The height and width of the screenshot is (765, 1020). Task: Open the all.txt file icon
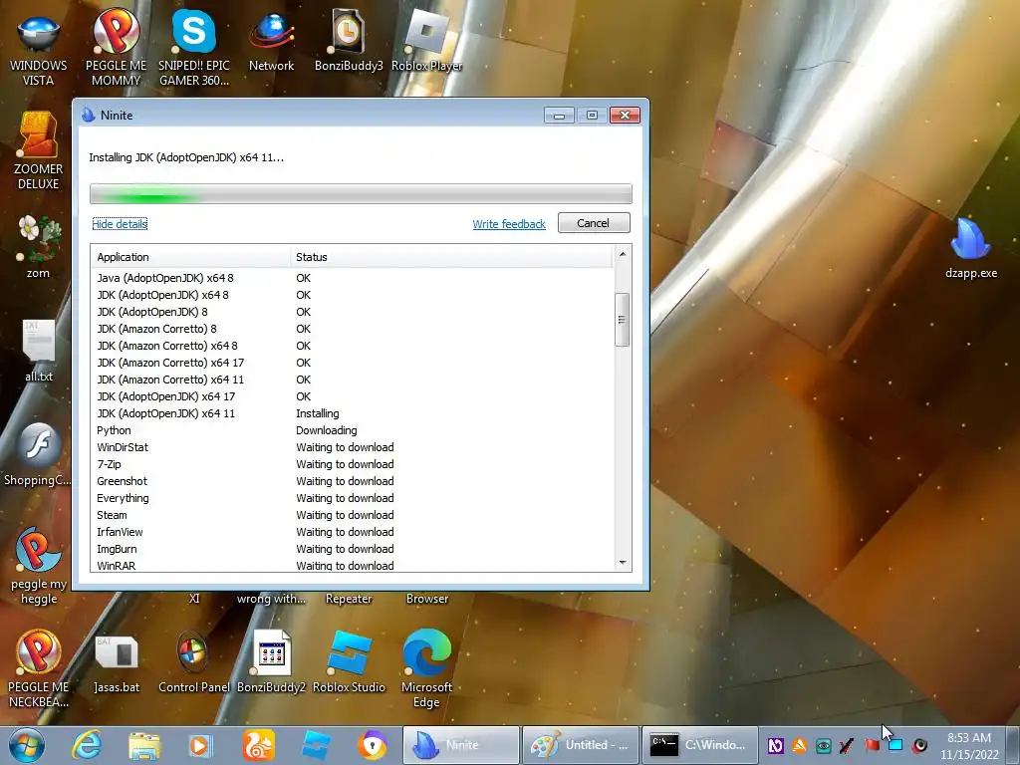[x=38, y=352]
